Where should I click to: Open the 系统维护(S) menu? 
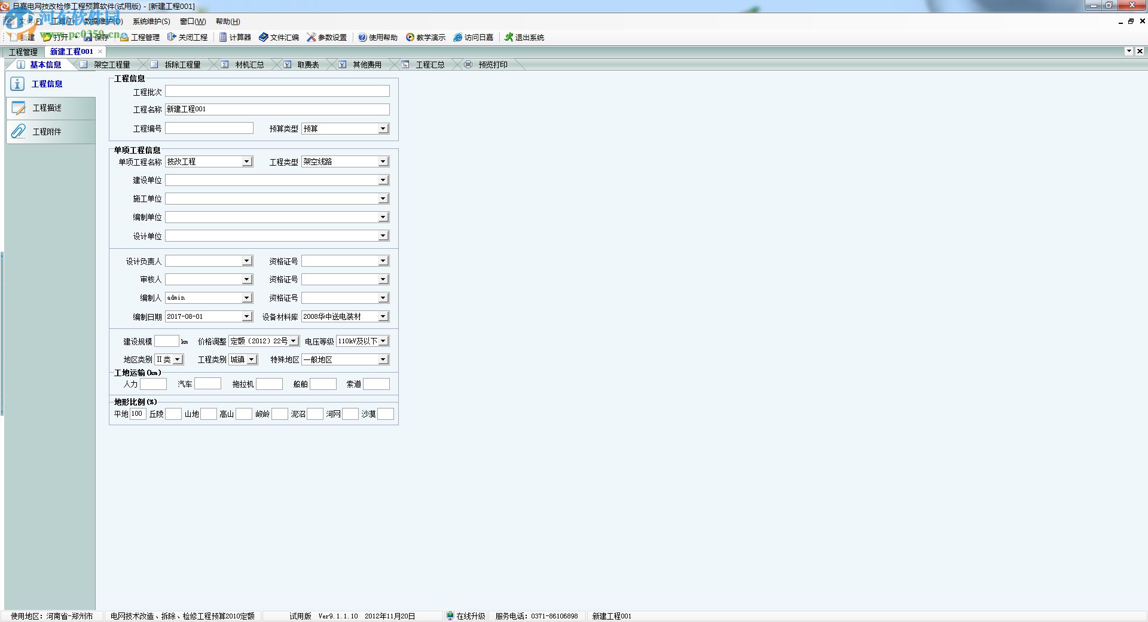click(151, 22)
